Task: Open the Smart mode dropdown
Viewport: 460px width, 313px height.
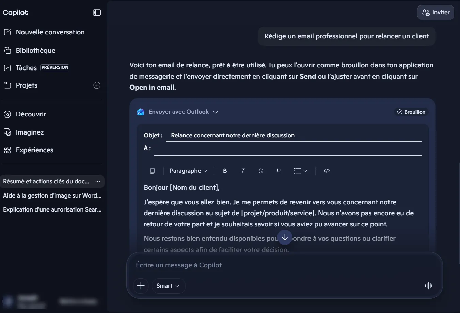Action: [168, 286]
